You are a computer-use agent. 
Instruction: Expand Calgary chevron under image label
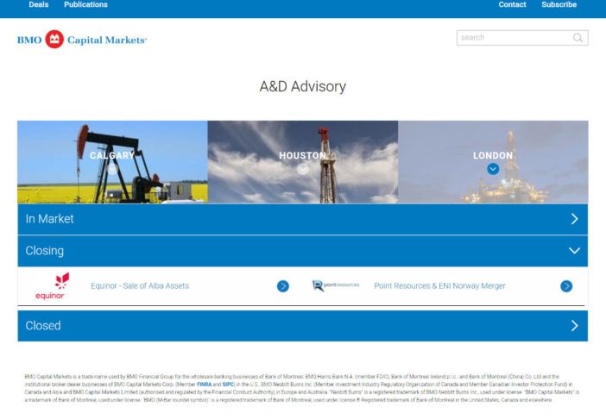click(x=112, y=169)
